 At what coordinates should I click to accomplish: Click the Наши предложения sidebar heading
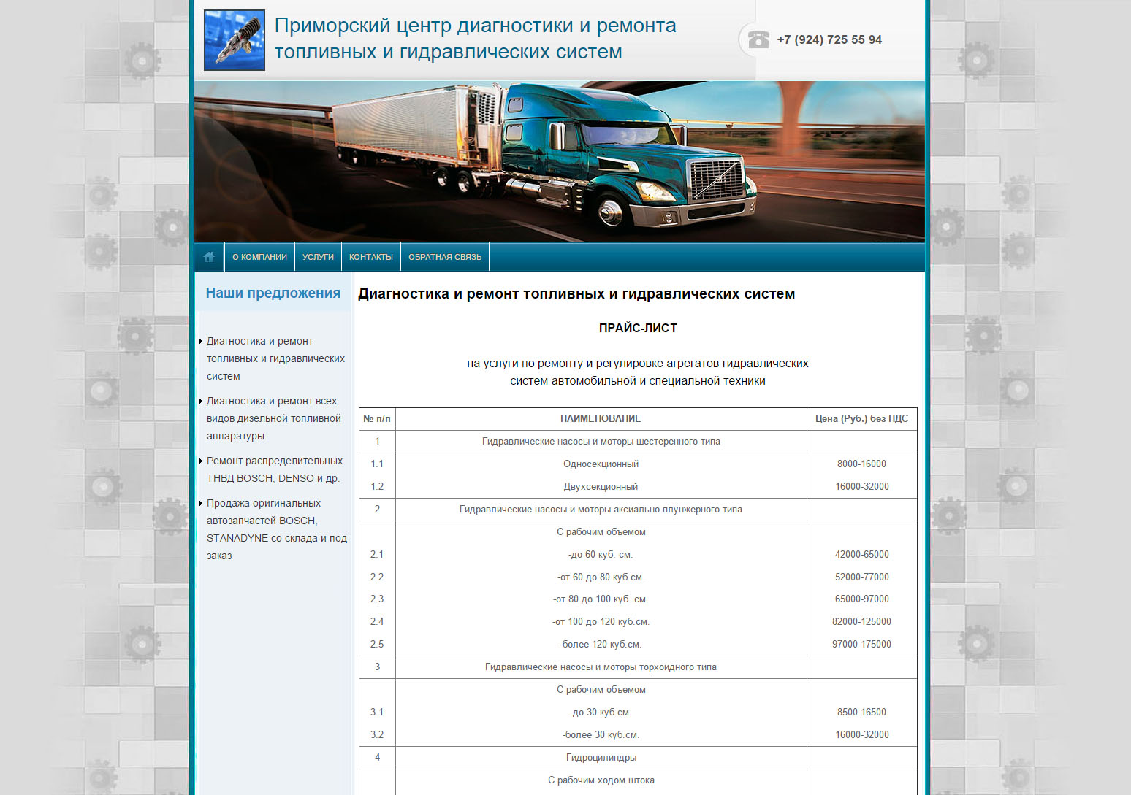[x=273, y=293]
